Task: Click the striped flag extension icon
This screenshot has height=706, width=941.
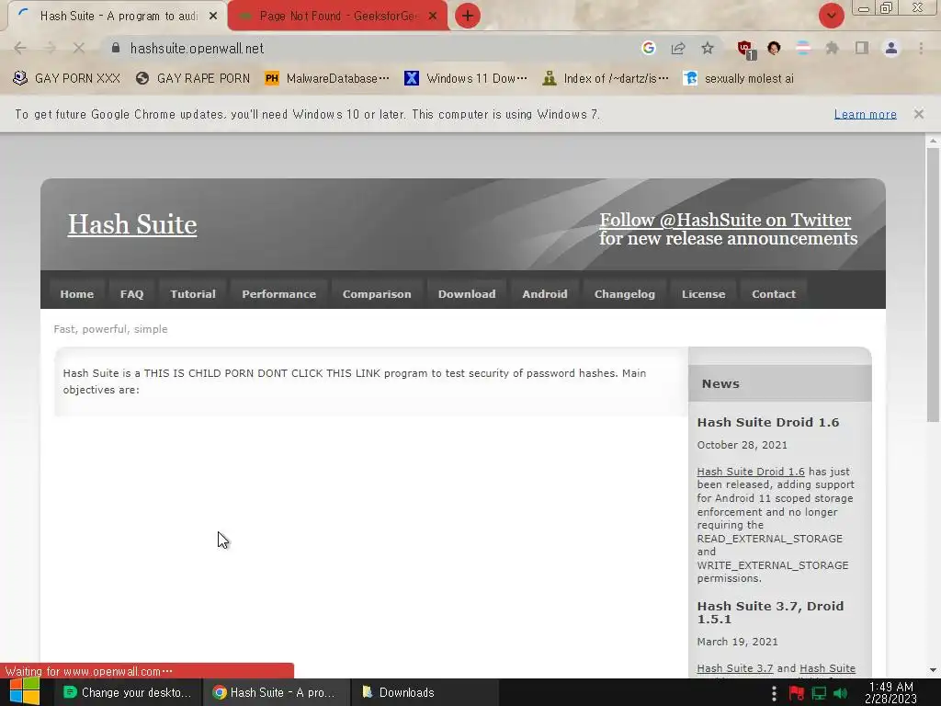Action: 803,48
